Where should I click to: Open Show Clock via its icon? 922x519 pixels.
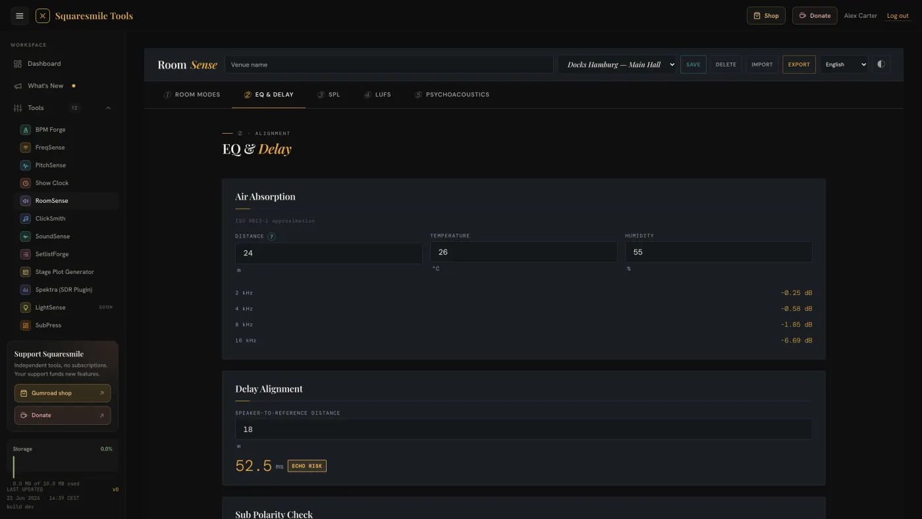26,183
